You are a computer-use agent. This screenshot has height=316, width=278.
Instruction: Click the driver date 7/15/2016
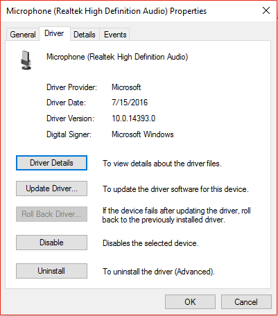point(130,103)
